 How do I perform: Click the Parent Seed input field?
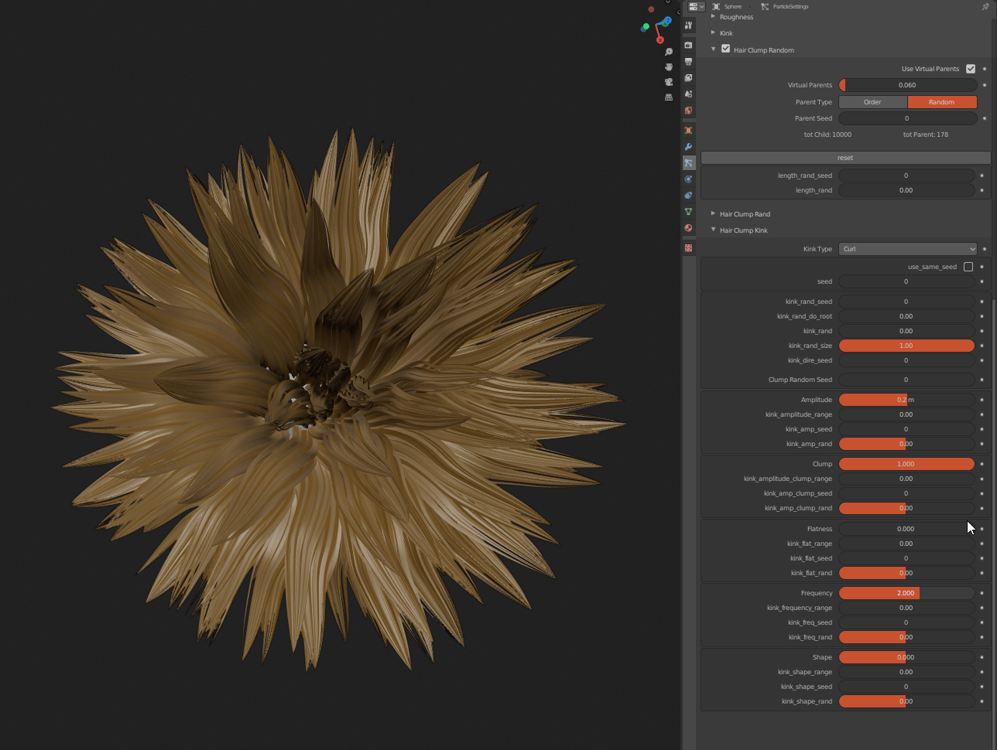pyautogui.click(x=906, y=118)
